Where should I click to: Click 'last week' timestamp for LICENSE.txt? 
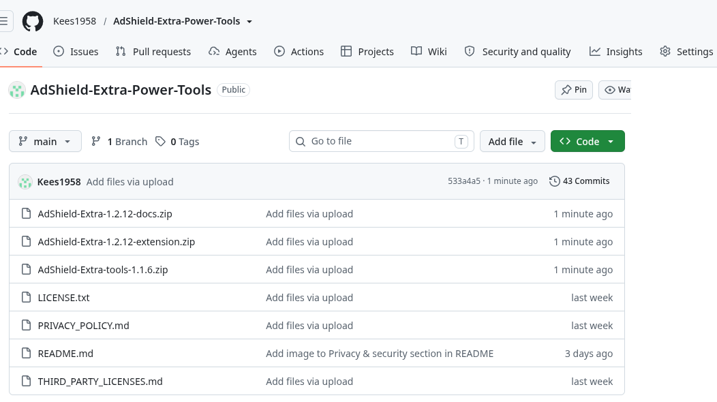coord(592,298)
